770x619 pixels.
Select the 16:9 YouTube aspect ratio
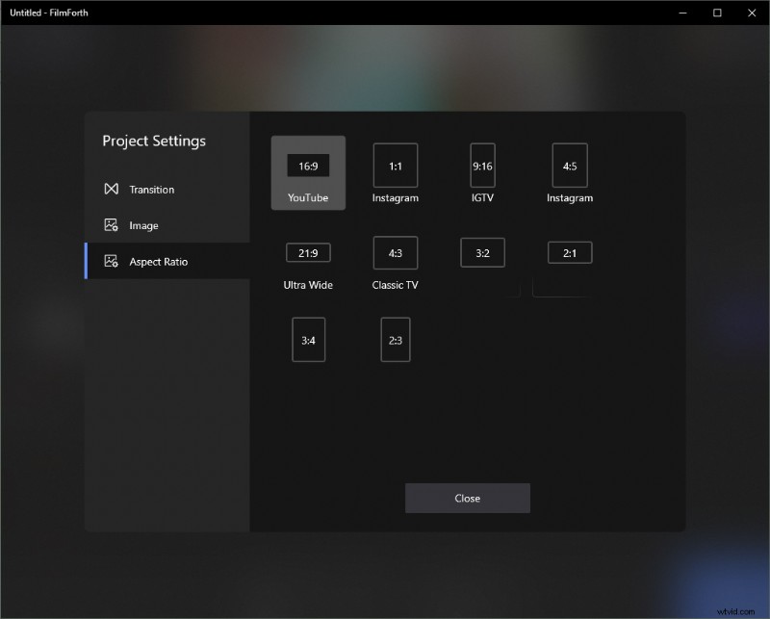(308, 166)
